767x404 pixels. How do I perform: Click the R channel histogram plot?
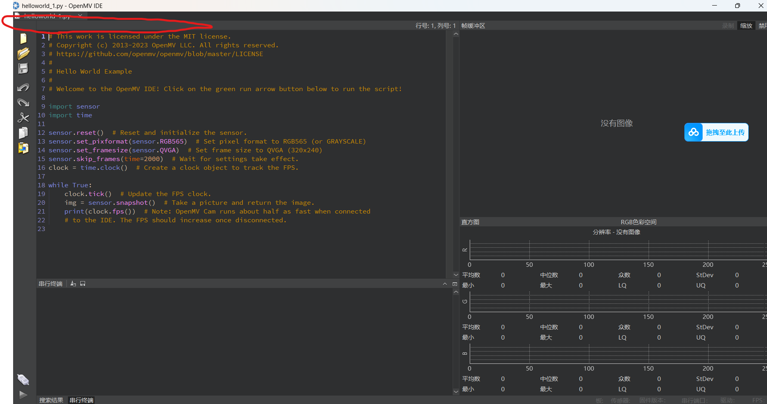618,250
